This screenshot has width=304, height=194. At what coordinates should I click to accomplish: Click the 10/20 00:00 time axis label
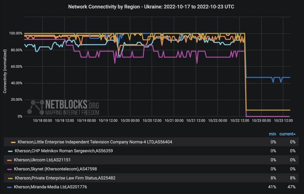point(130,121)
